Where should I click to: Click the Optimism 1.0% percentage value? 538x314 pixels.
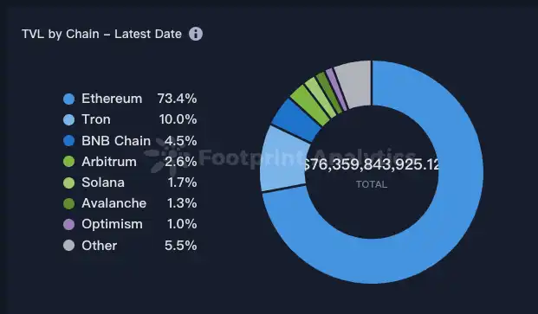tap(182, 224)
